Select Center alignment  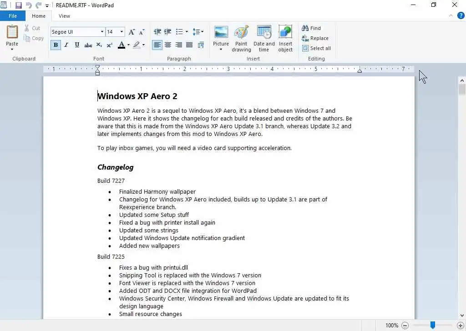coord(168,45)
